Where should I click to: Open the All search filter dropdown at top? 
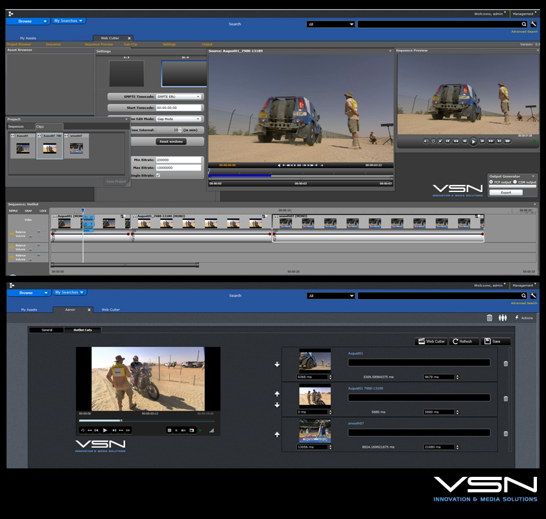tap(331, 25)
